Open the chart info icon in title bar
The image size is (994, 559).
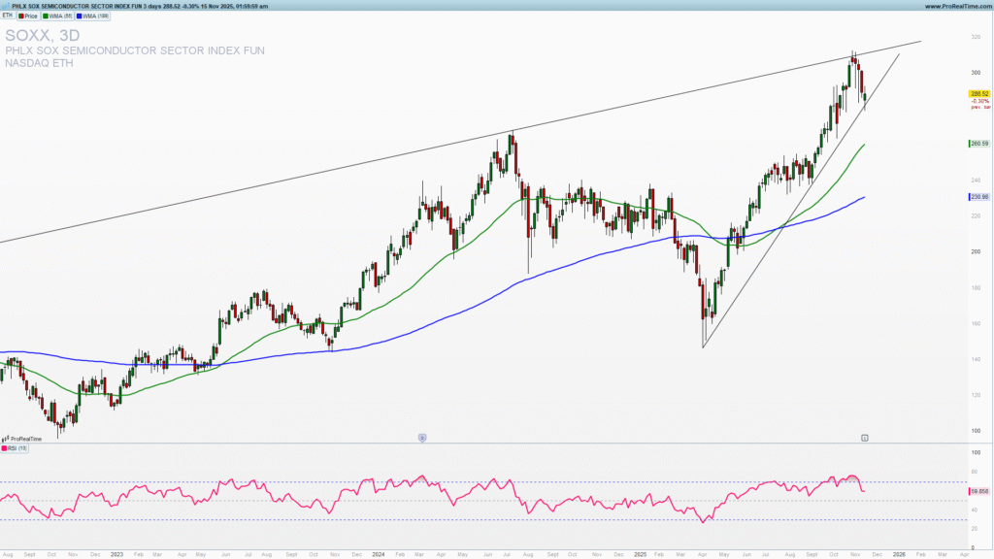pos(4,4)
